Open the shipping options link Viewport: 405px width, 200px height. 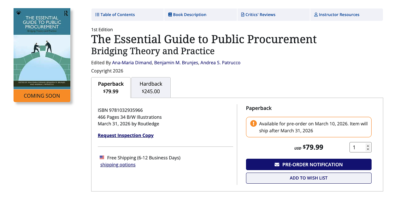(x=118, y=165)
